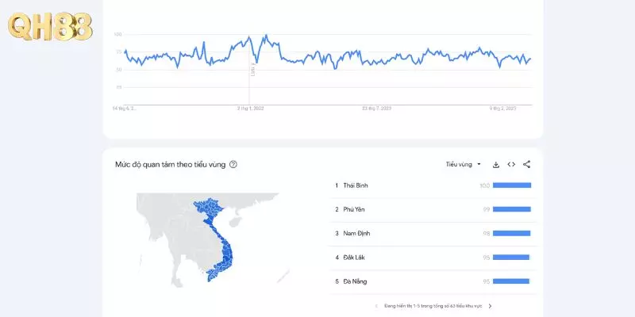This screenshot has height=317, width=635.
Task: Go to next page of subregions
Action: tap(490, 306)
